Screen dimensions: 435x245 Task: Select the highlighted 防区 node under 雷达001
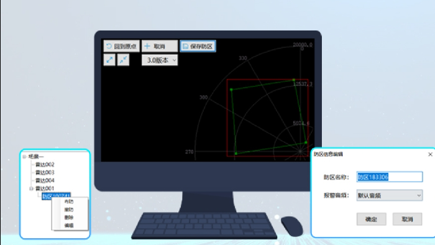(57, 196)
